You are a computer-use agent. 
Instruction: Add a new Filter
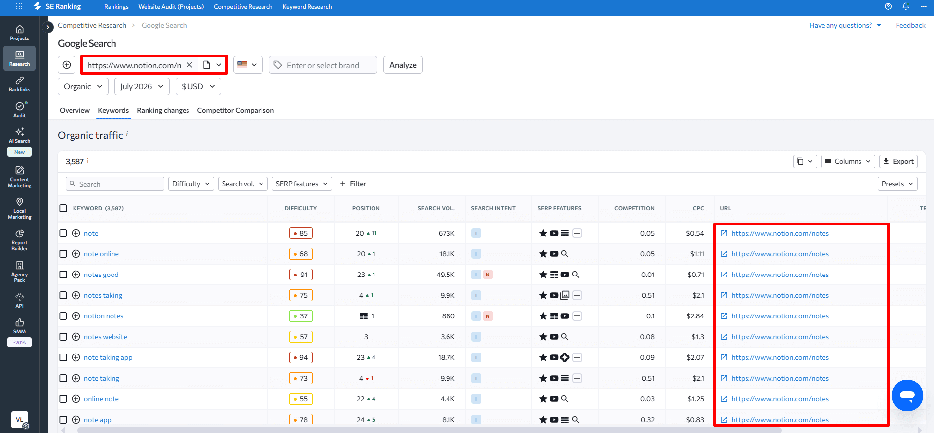353,184
